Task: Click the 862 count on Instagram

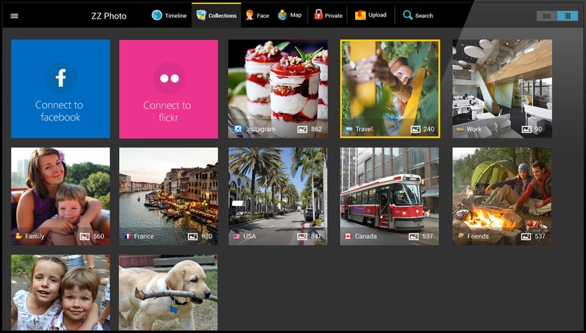Action: (x=316, y=129)
